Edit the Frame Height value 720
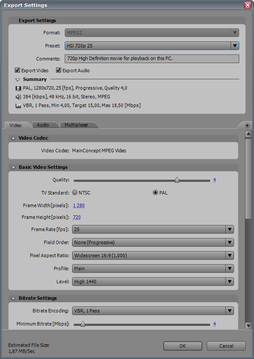Screen dimensions: 254x359 (77, 217)
